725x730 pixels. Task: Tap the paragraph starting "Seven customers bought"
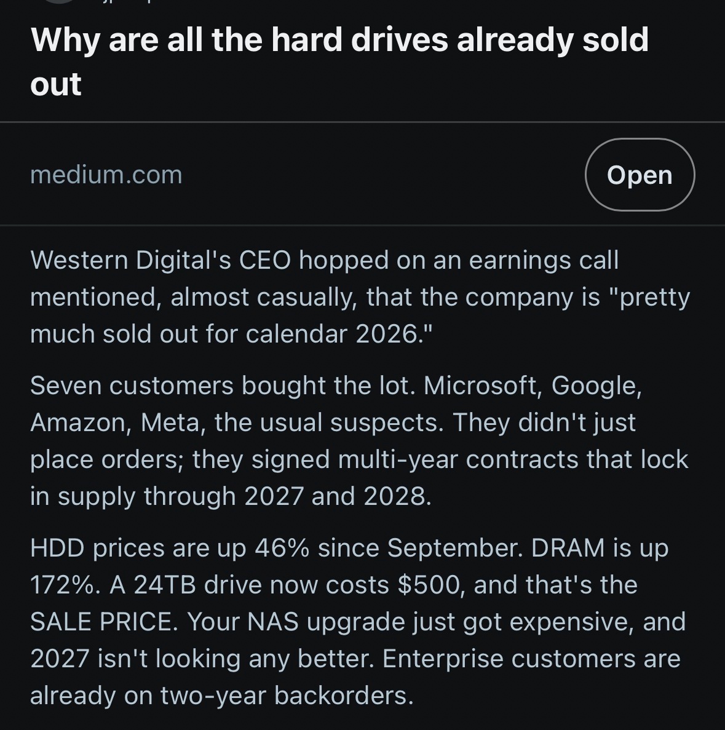(360, 441)
